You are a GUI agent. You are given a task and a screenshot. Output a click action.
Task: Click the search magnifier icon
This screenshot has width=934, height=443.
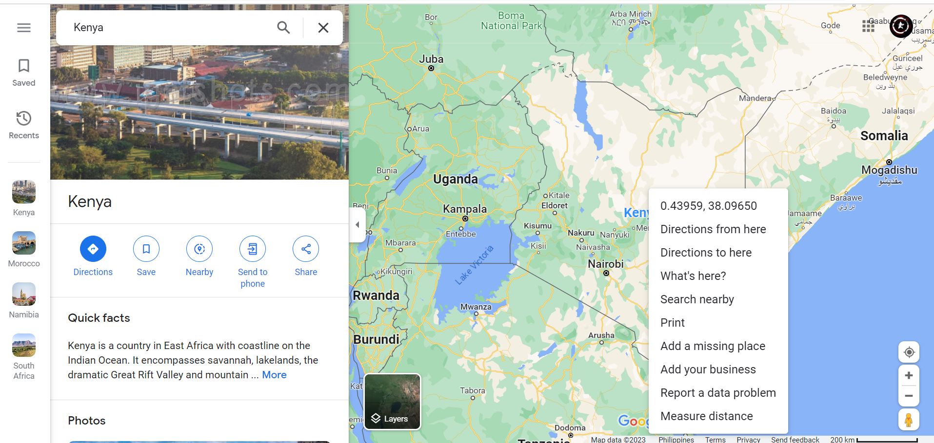[283, 28]
